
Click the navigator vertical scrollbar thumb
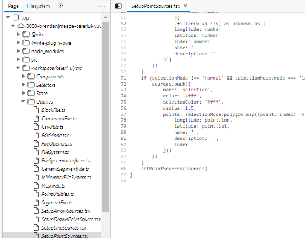tap(105, 117)
